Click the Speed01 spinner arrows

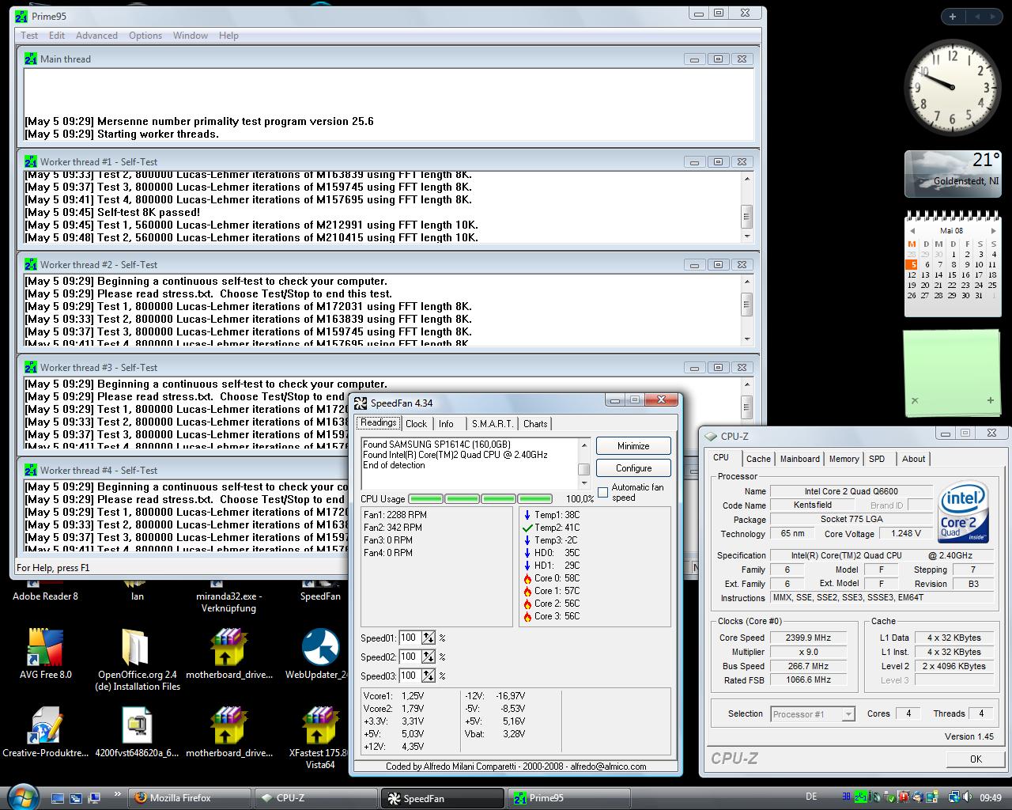pyautogui.click(x=429, y=638)
